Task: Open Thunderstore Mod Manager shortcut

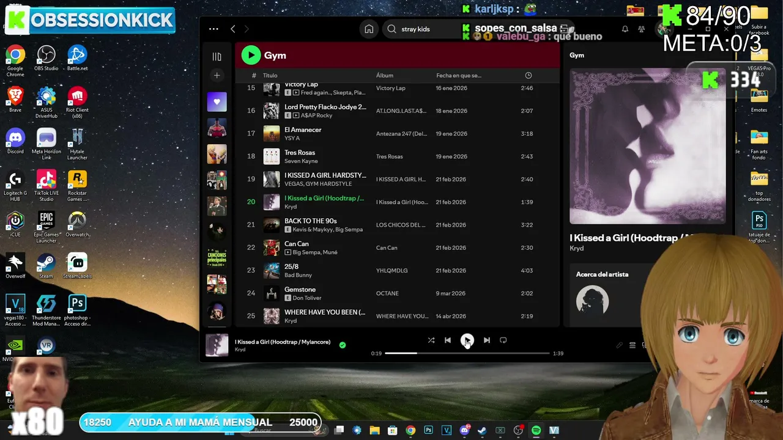Action: pyautogui.click(x=46, y=310)
